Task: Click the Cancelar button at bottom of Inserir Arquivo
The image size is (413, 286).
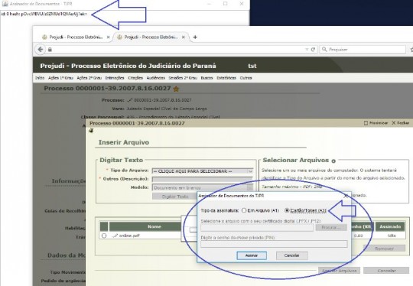Action: 386,271
